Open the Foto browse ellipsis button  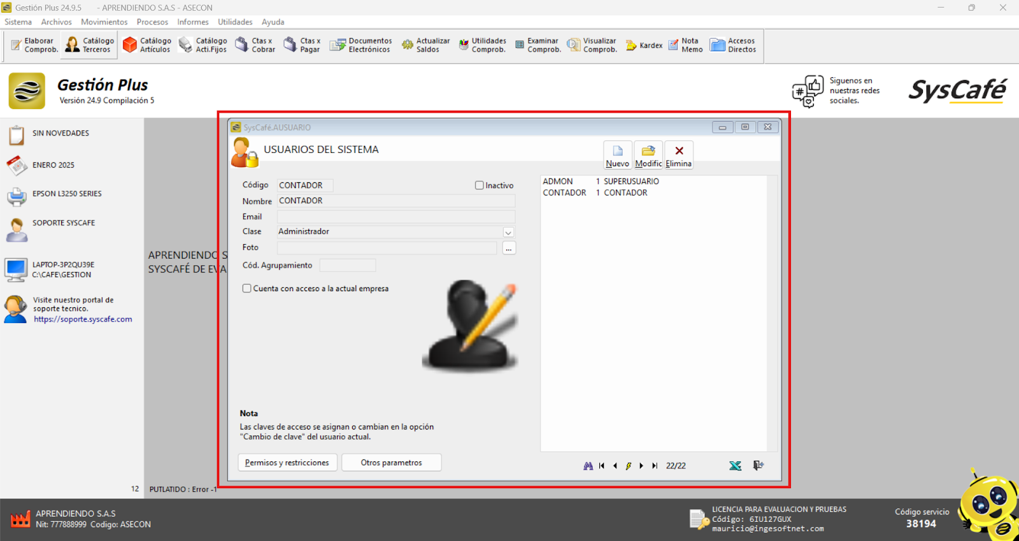pyautogui.click(x=508, y=249)
